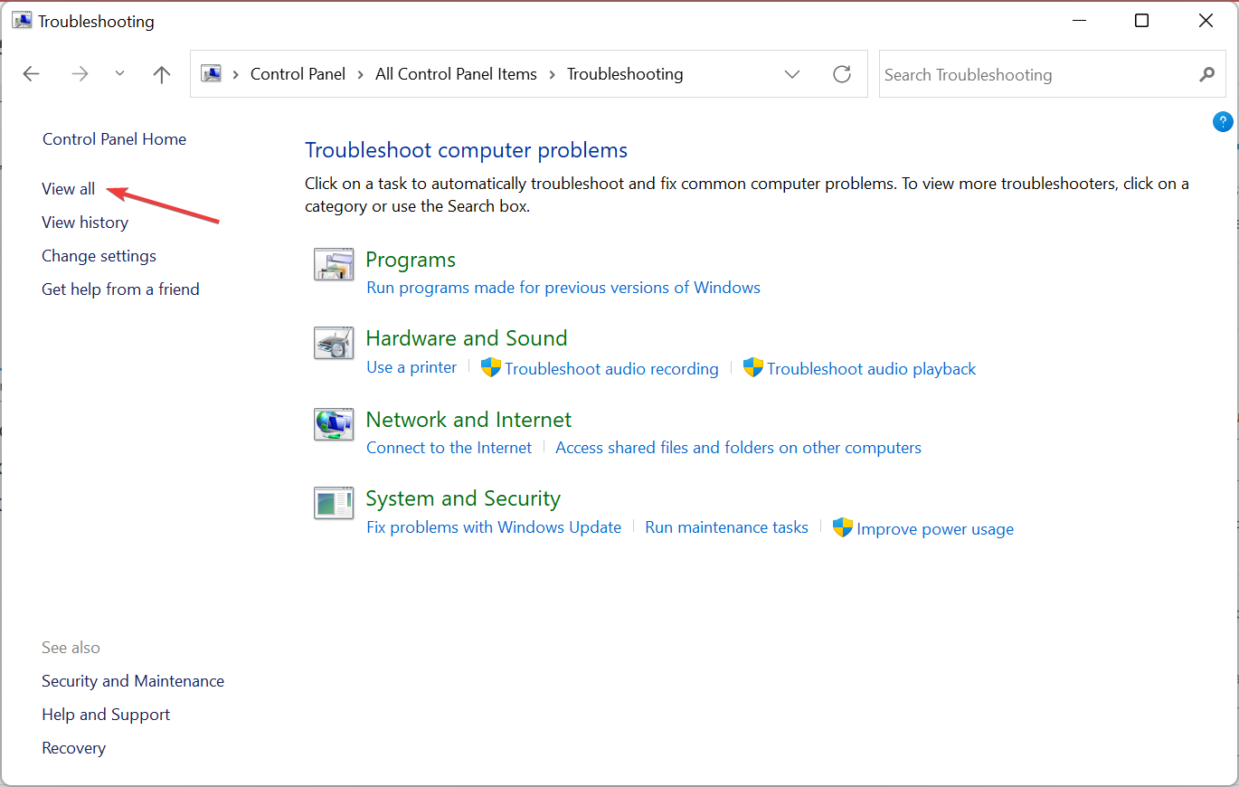Minimize the Troubleshooting window
Viewport: 1239px width, 787px height.
tap(1078, 21)
